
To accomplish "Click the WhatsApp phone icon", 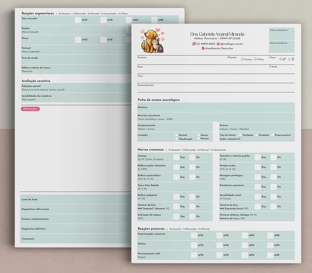I will (193, 44).
